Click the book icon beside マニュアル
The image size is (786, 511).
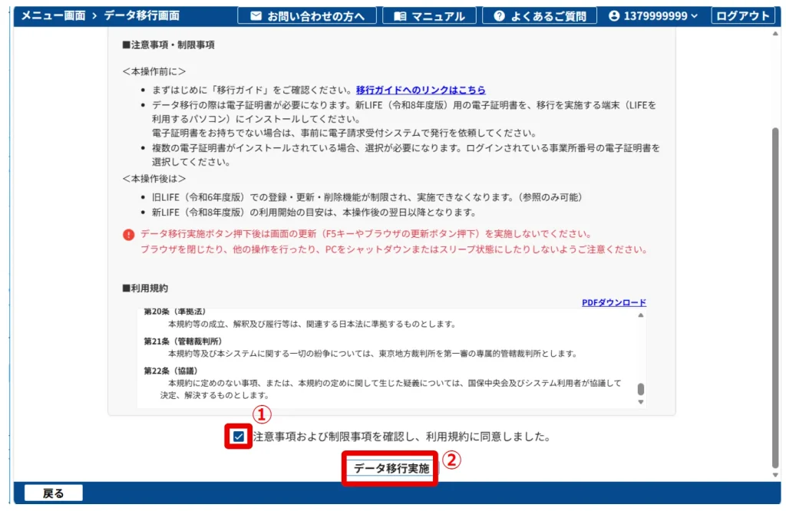click(399, 16)
